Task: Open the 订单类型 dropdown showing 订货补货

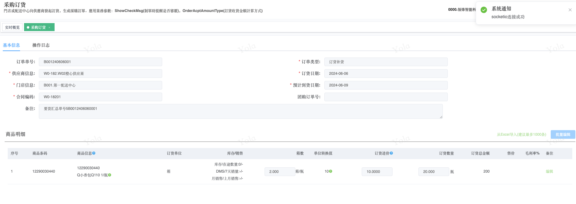Action: (x=386, y=62)
